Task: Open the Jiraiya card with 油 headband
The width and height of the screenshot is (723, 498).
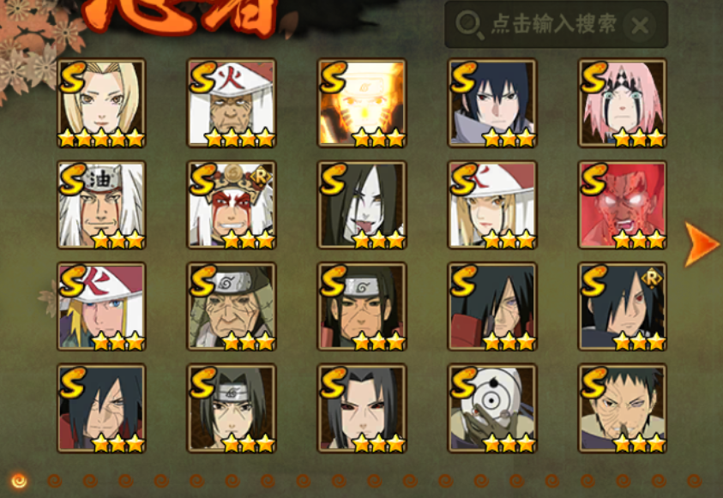Action: tap(101, 205)
